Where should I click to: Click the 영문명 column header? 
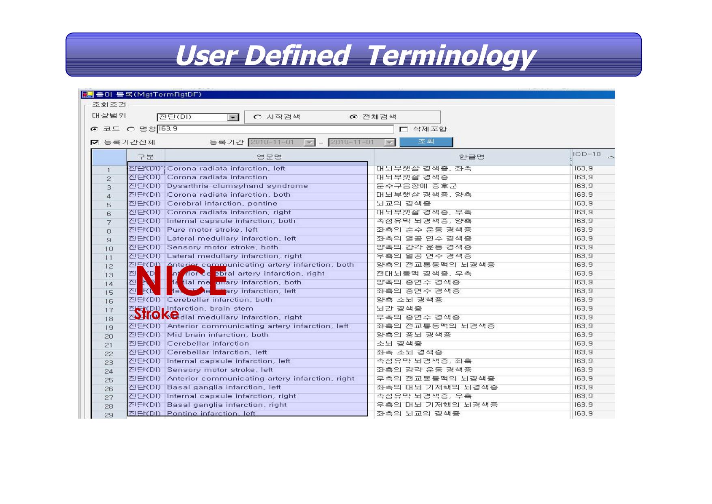click(x=269, y=157)
